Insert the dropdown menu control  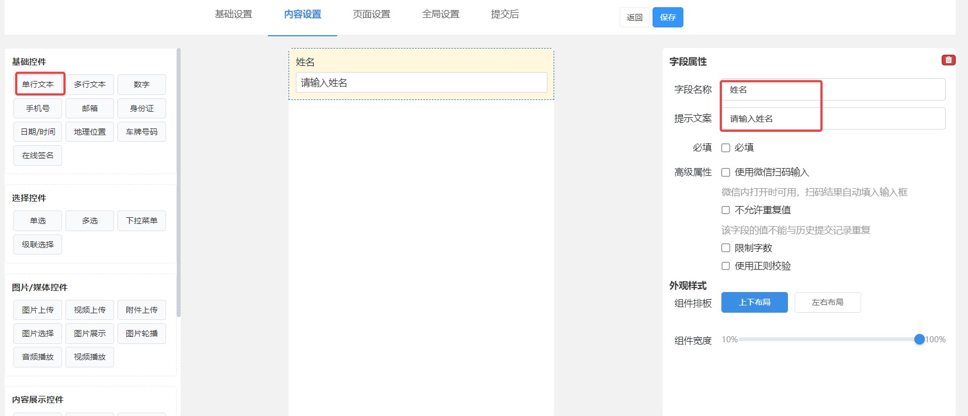click(141, 221)
